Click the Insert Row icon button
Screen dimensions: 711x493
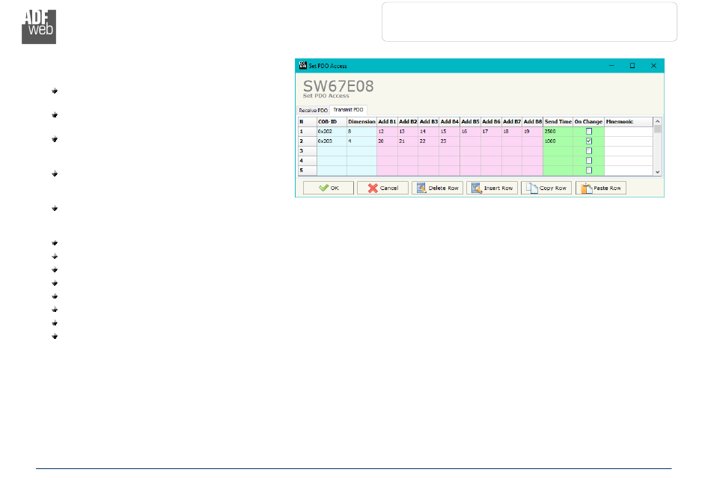coord(492,188)
